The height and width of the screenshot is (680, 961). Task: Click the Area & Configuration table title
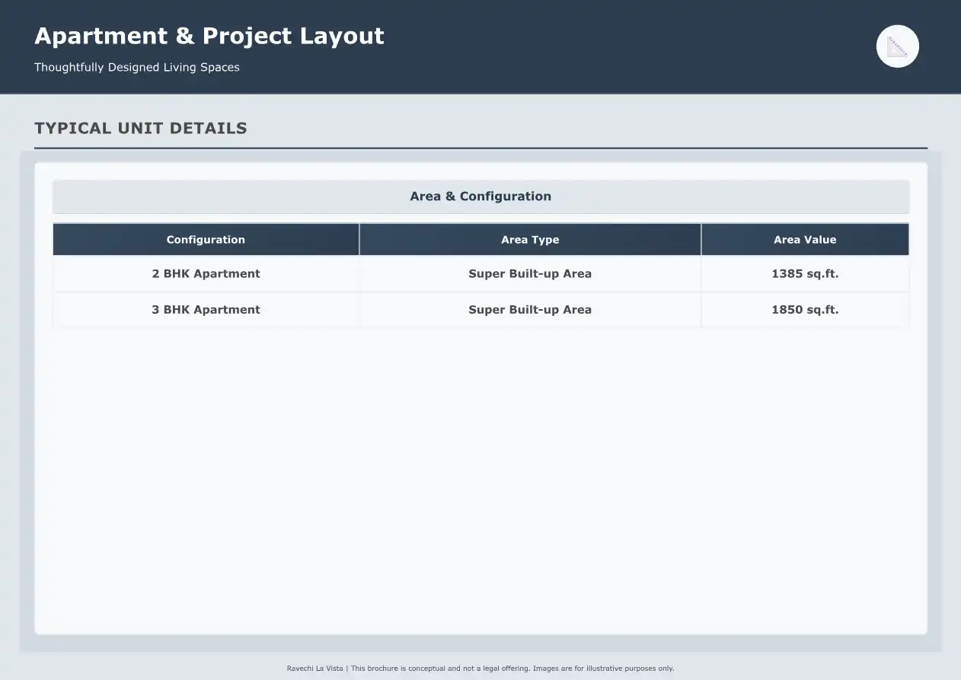(480, 196)
